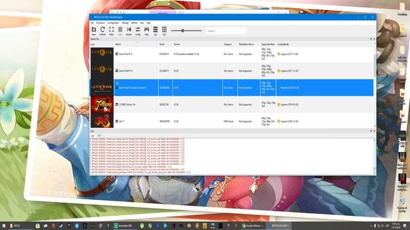
Task: Expand the system tray hidden icons chevron
Action: [x=371, y=226]
